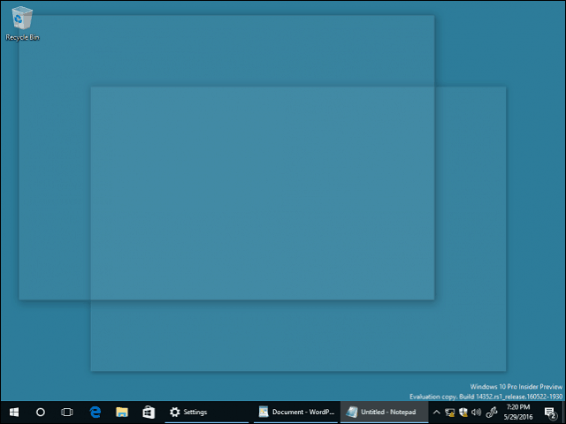
Task: Click Show desktop sliver at taskbar end
Action: click(564, 413)
